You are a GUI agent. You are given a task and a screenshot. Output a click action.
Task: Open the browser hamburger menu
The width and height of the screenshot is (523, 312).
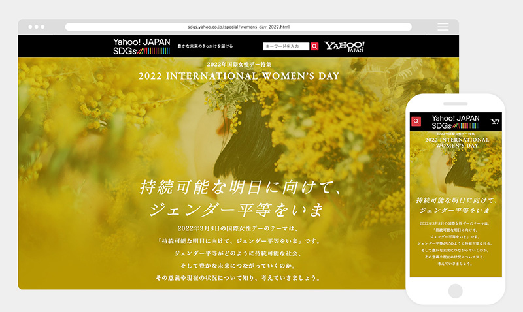coord(443,27)
